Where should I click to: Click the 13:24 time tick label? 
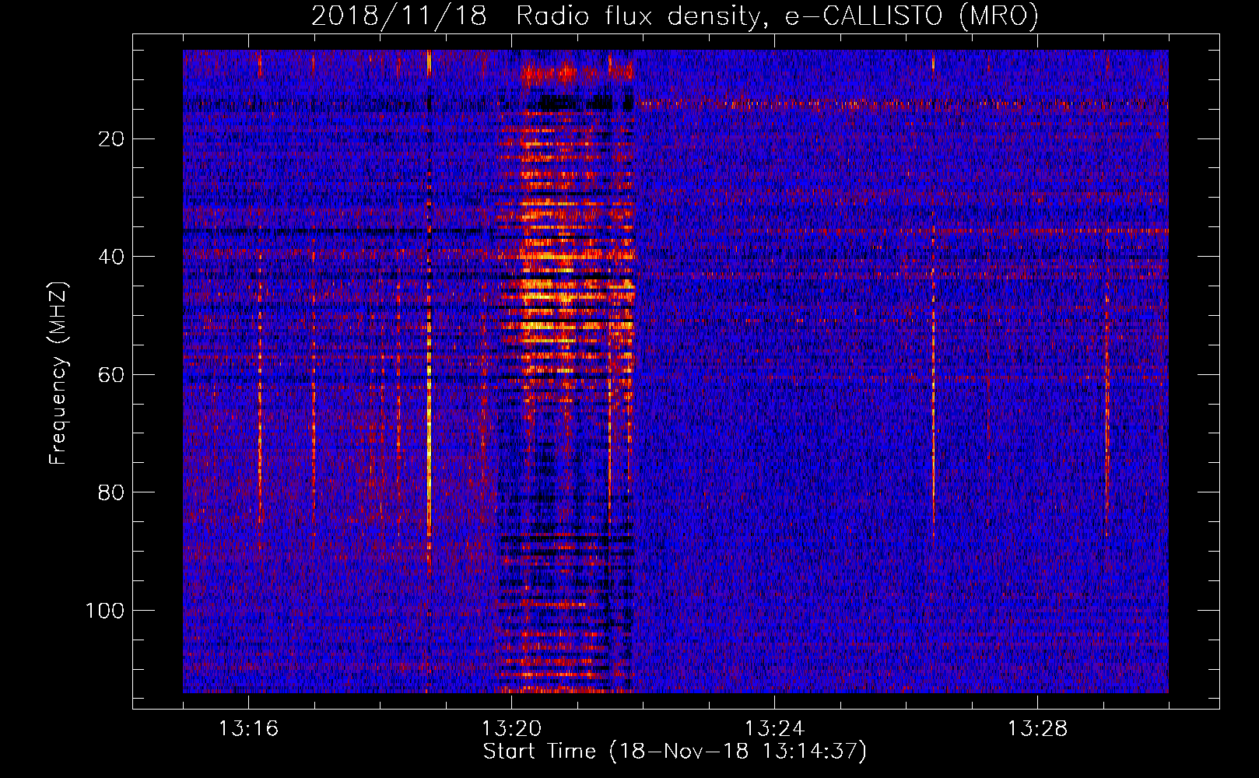(774, 729)
